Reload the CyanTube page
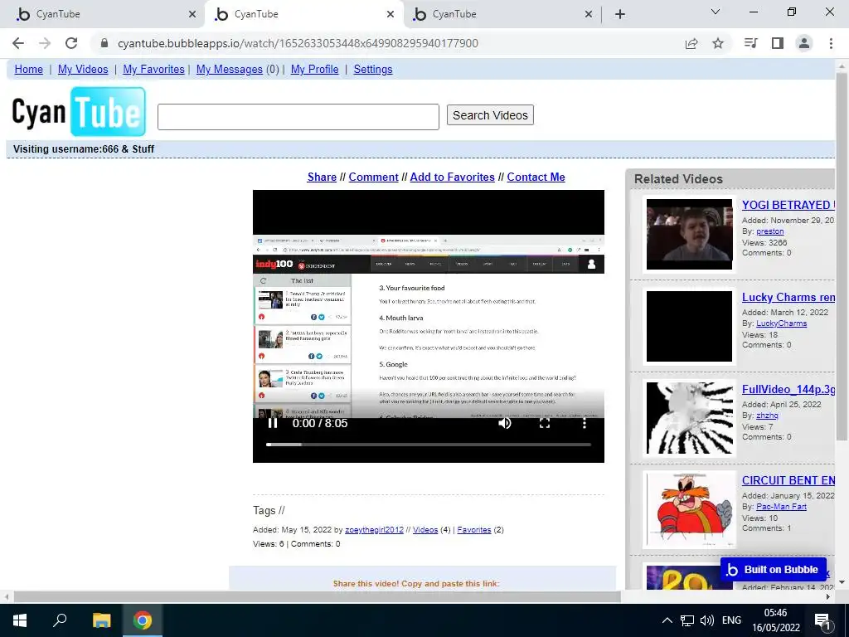 (71, 43)
